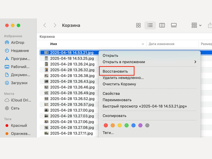212x159 pixels.
Task: Expand Открыть в приложении submenu
Action: (149, 62)
